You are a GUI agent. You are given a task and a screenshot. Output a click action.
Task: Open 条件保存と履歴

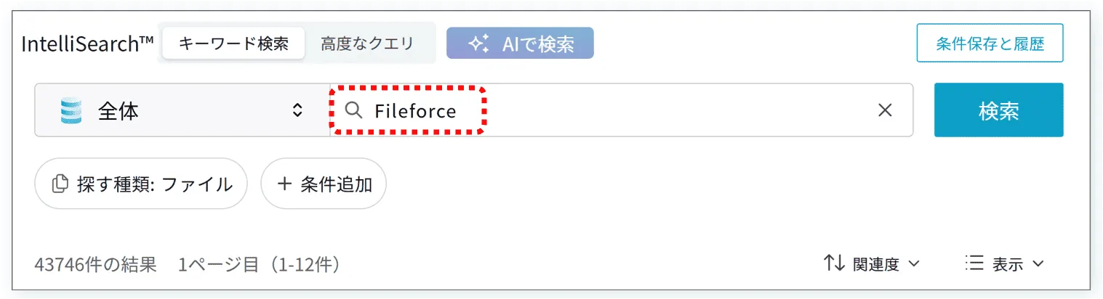990,44
